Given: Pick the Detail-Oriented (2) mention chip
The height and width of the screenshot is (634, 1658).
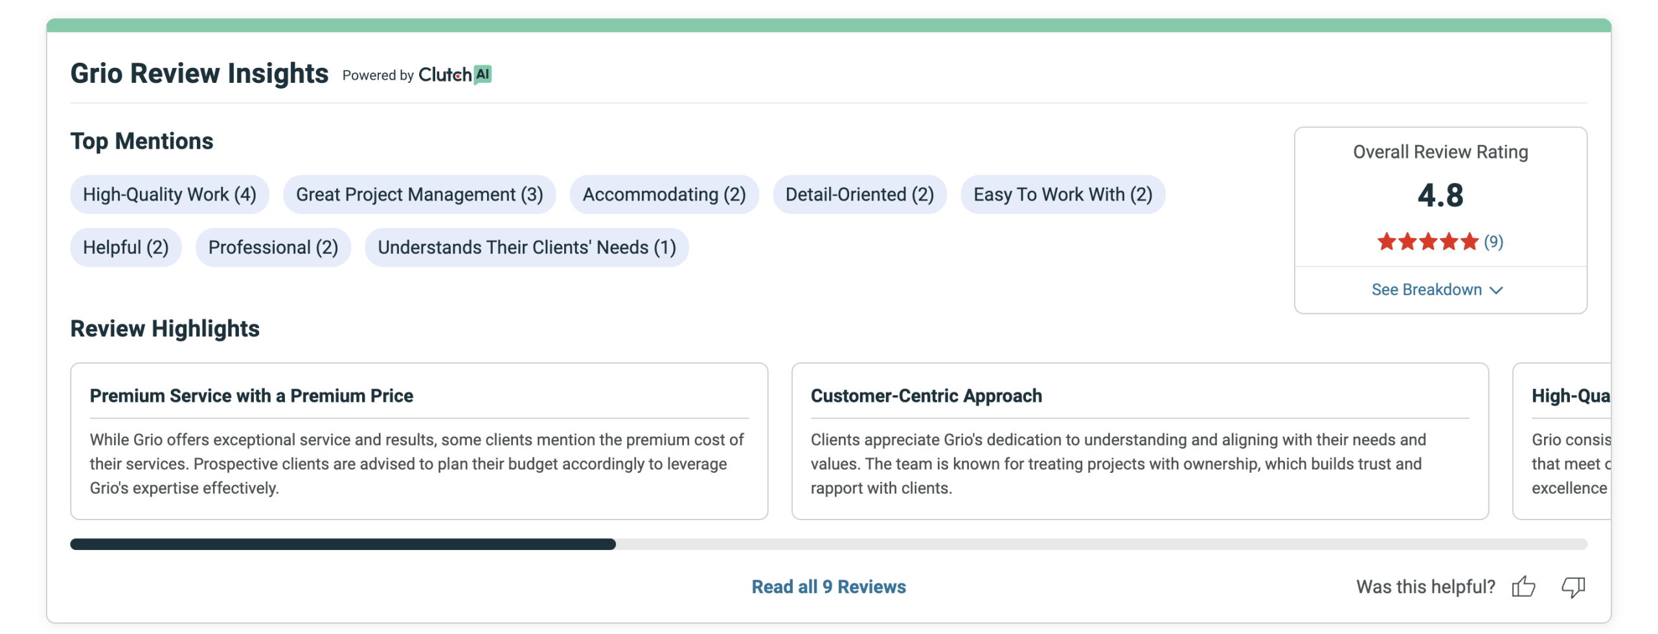Looking at the screenshot, I should pos(859,195).
